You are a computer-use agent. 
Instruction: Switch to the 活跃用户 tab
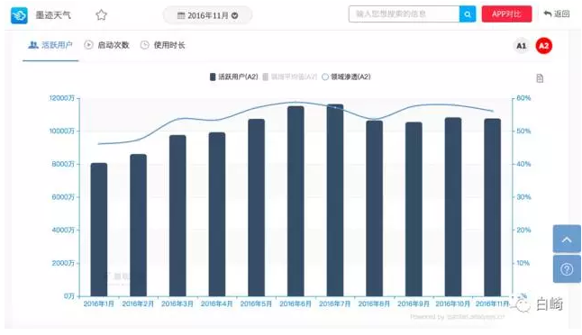tap(50, 45)
